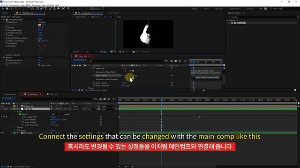Screen dimensions: 300x168
Task: Hide layer 1 Effect_FL visibility eye
Action: pyautogui.click(x=2, y=106)
